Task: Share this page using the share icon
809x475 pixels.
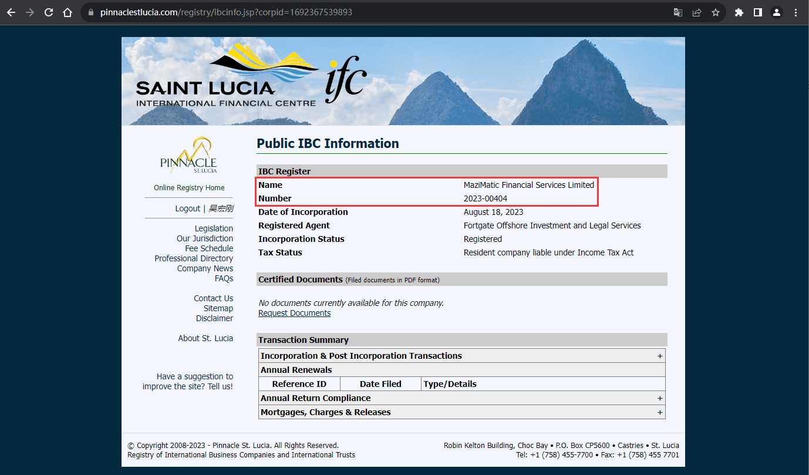Action: pos(697,12)
